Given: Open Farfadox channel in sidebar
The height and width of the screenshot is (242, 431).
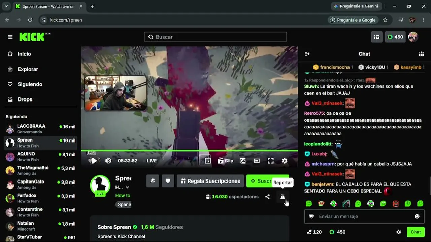Looking at the screenshot, I should point(40,198).
